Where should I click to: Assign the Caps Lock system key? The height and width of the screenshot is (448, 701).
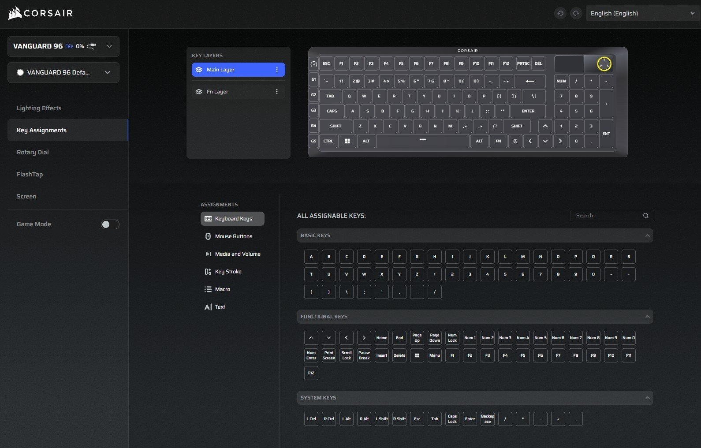[x=452, y=419]
